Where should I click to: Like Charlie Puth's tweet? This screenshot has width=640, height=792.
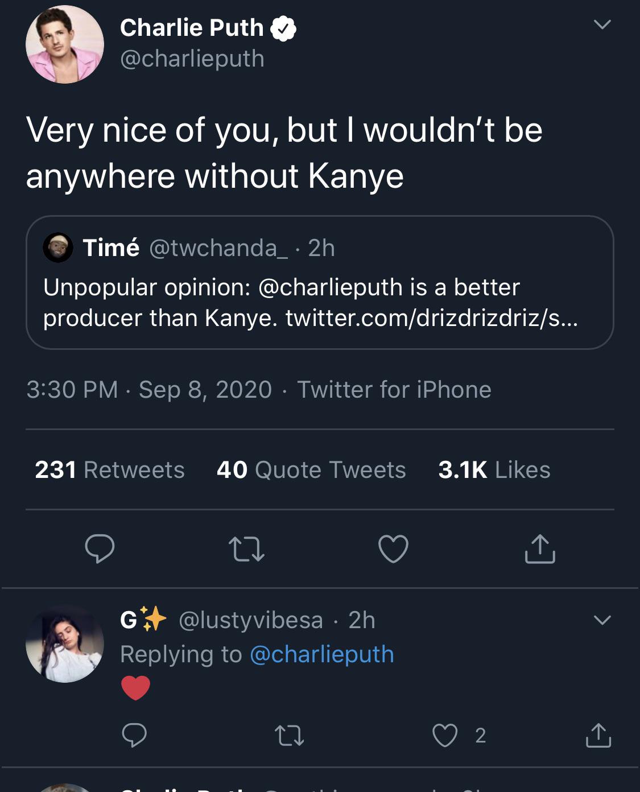point(393,550)
